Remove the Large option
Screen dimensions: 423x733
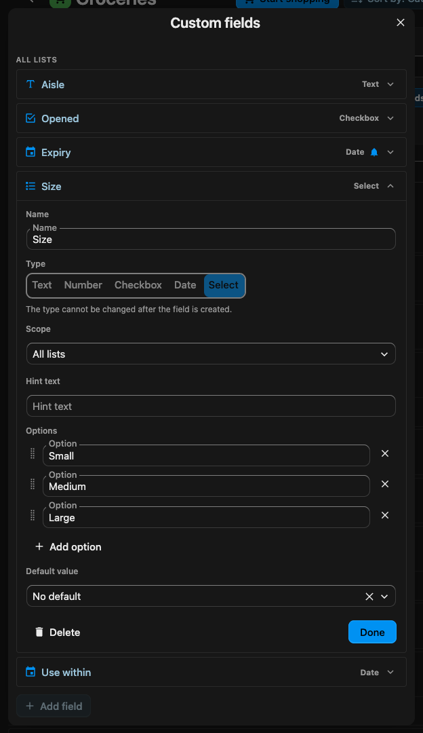coord(385,515)
